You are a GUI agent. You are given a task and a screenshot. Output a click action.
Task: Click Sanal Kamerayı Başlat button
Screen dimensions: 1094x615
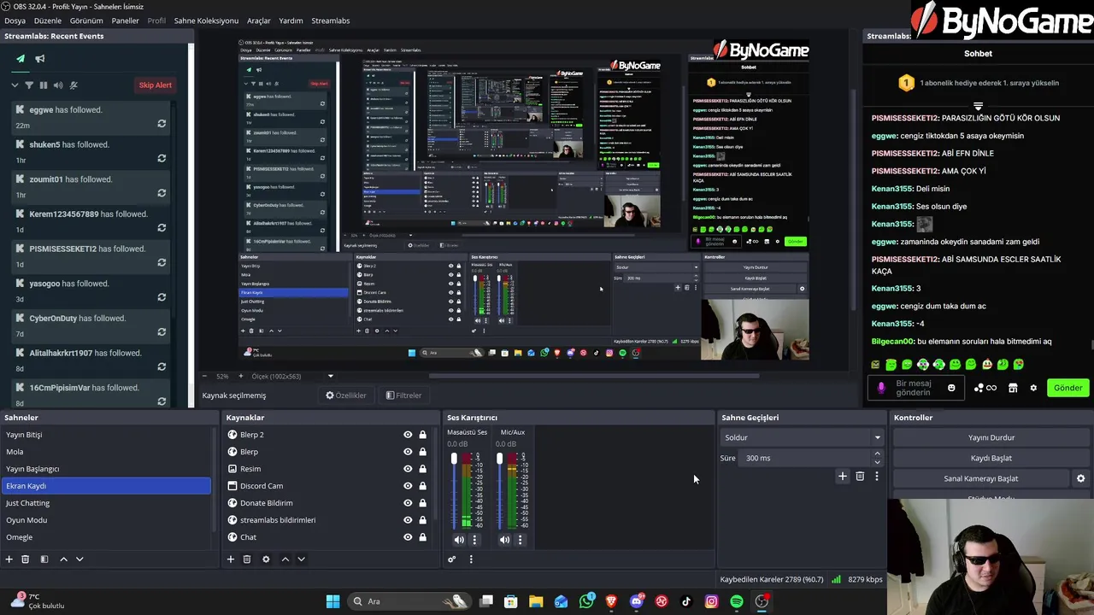[x=981, y=478]
